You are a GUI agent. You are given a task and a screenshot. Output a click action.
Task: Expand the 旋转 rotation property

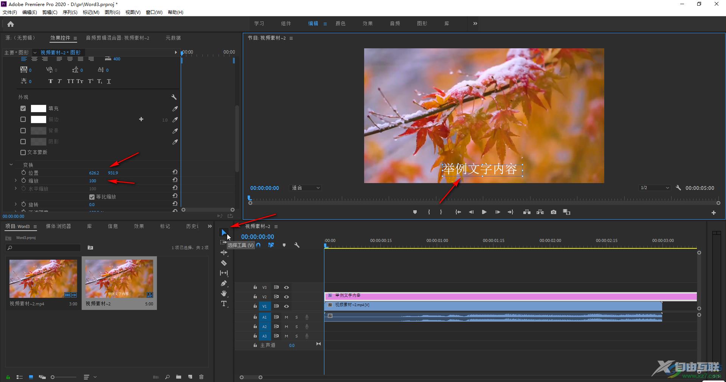pyautogui.click(x=16, y=204)
